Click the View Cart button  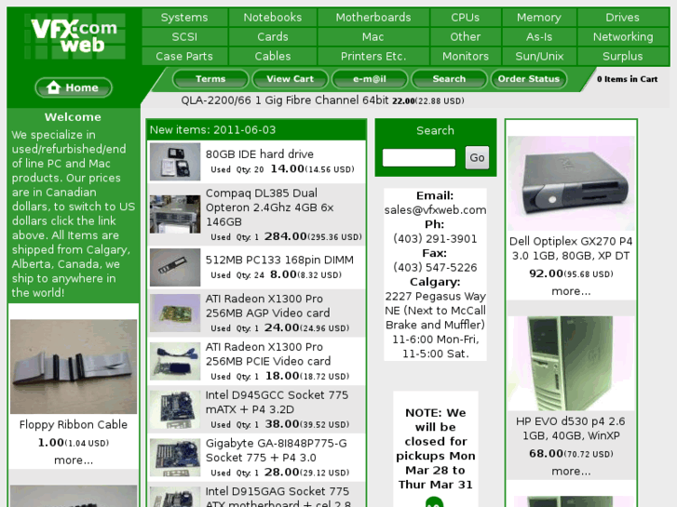click(x=290, y=79)
